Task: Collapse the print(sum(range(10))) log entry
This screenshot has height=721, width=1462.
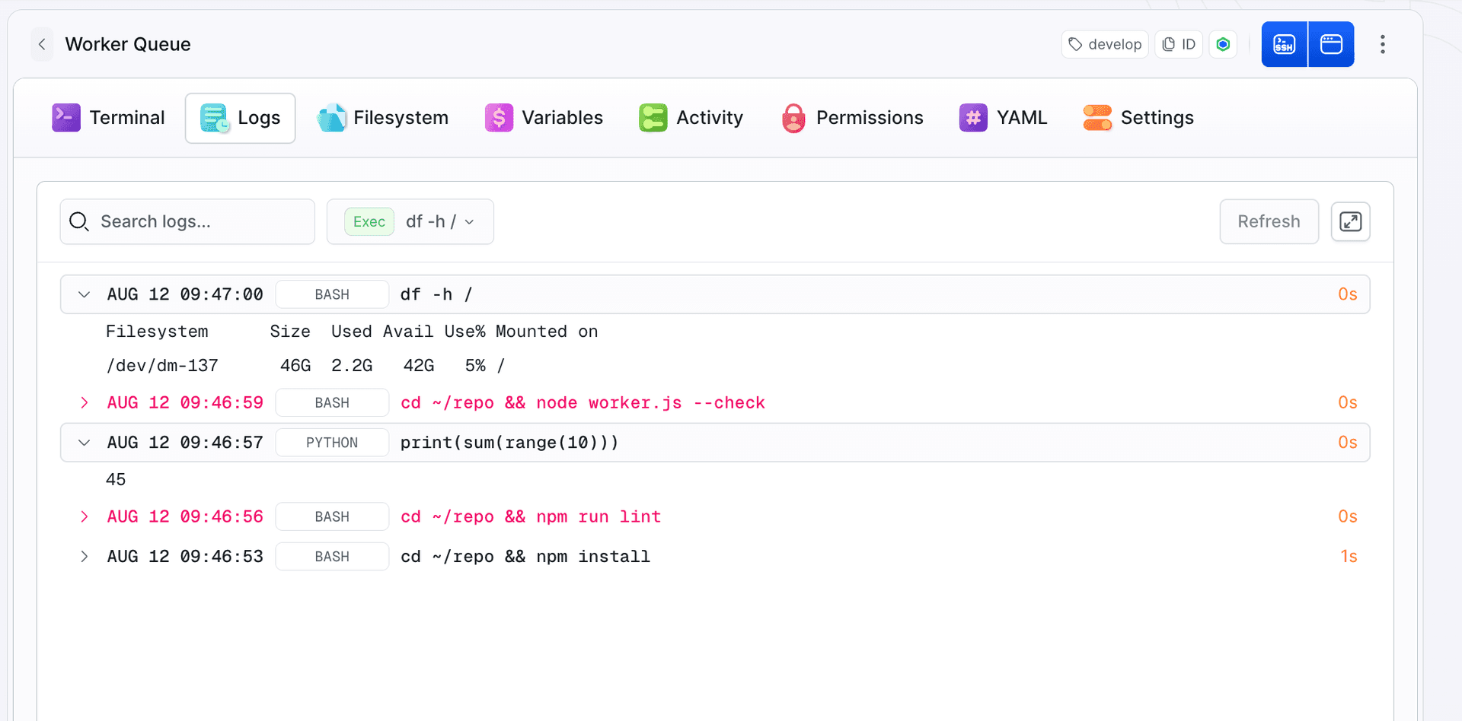Action: click(x=84, y=443)
